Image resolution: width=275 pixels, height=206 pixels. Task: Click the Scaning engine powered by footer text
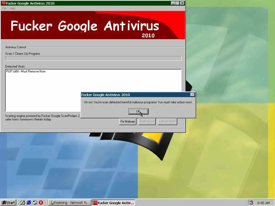tap(42, 117)
